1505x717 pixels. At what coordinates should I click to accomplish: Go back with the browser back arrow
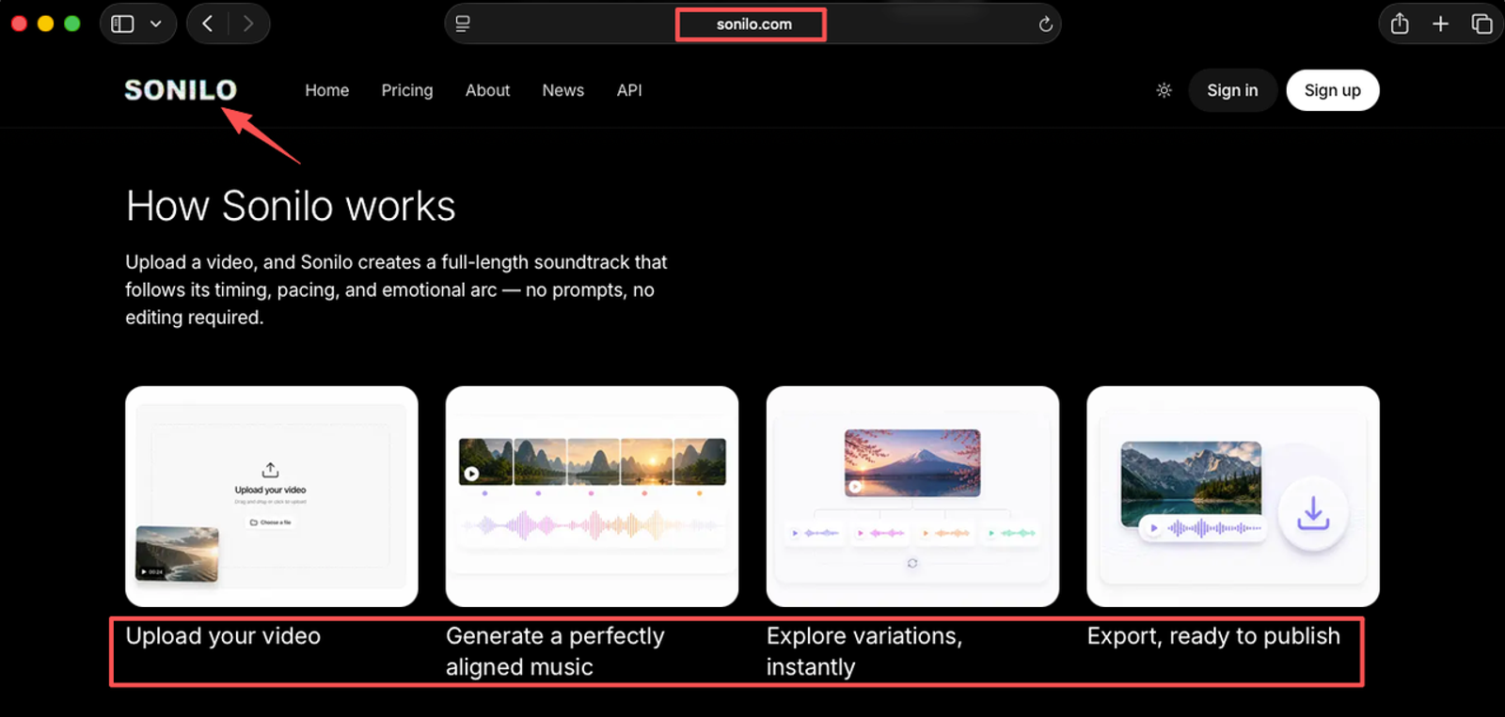tap(207, 23)
